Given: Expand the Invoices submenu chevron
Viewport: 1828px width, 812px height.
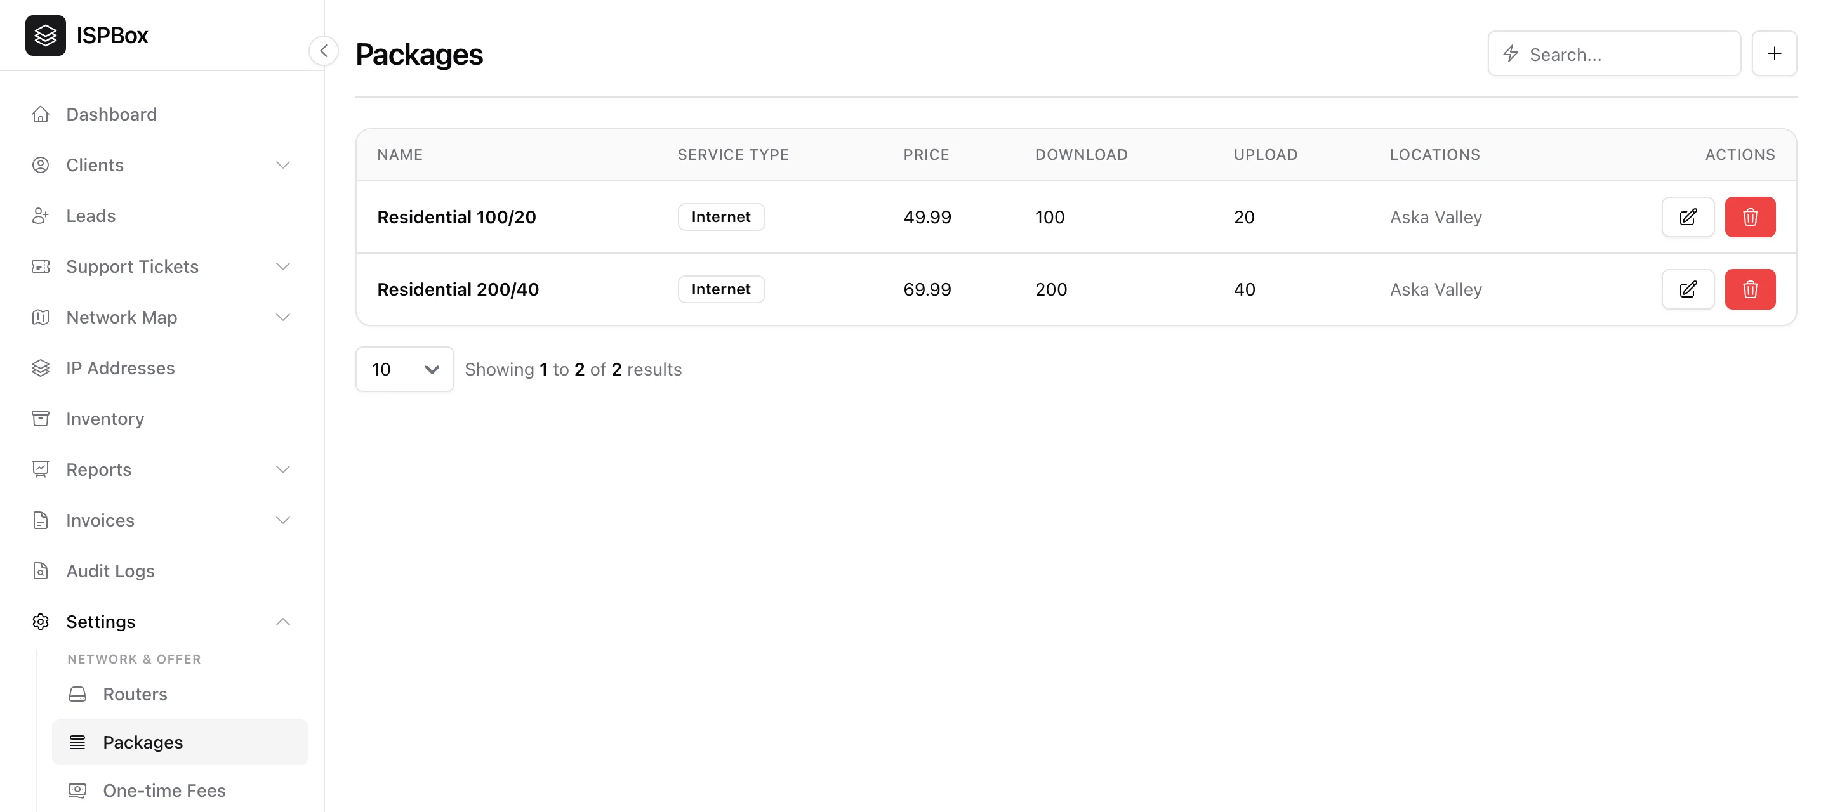Looking at the screenshot, I should pos(283,520).
